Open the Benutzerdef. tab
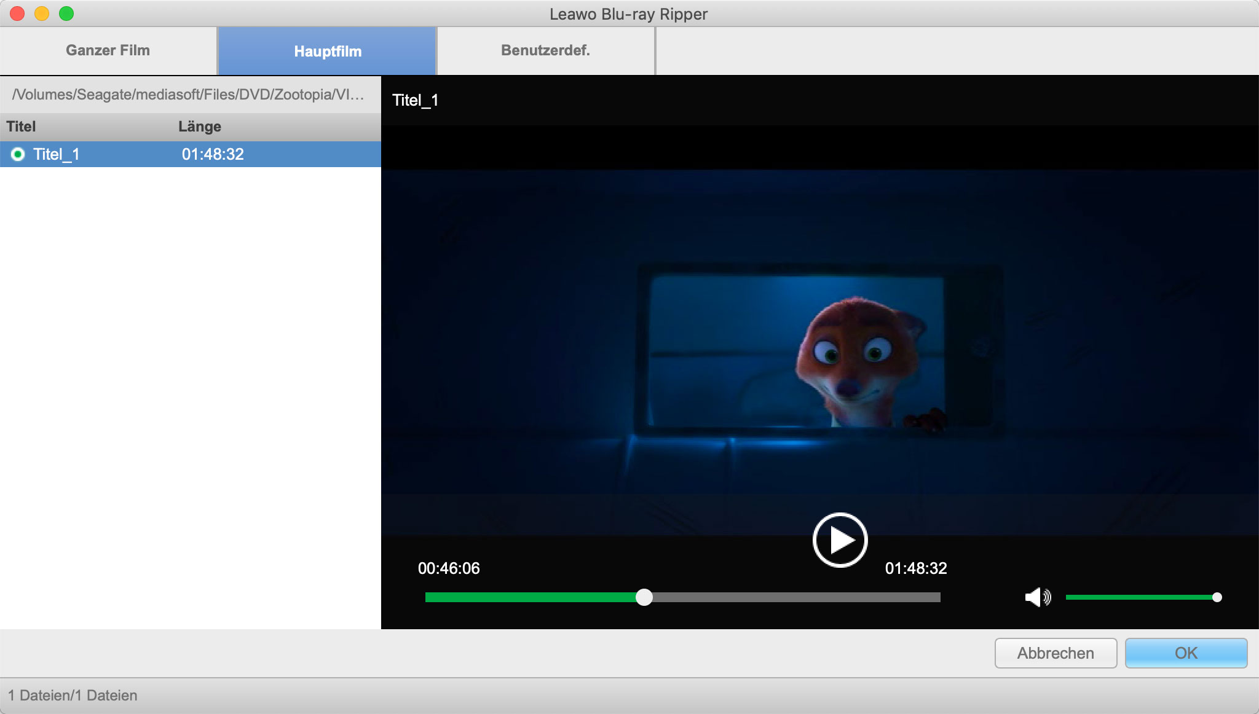This screenshot has width=1259, height=714. tap(546, 50)
